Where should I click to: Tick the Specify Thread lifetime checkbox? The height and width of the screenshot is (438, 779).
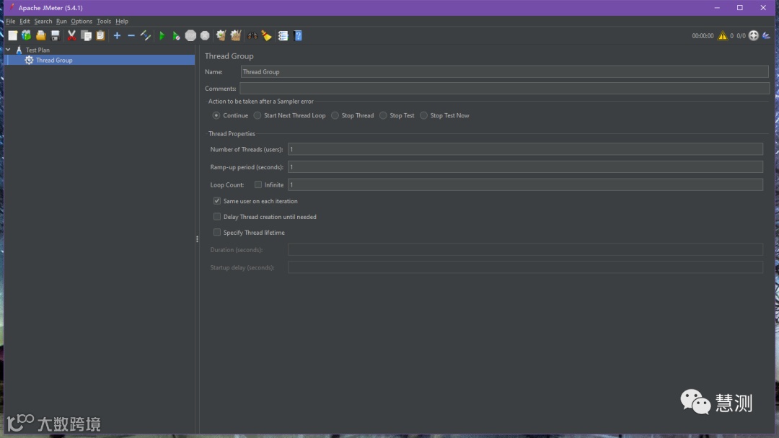217,232
